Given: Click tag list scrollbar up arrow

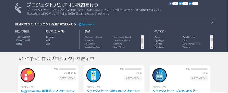Looking at the screenshot, I should coord(212,37).
